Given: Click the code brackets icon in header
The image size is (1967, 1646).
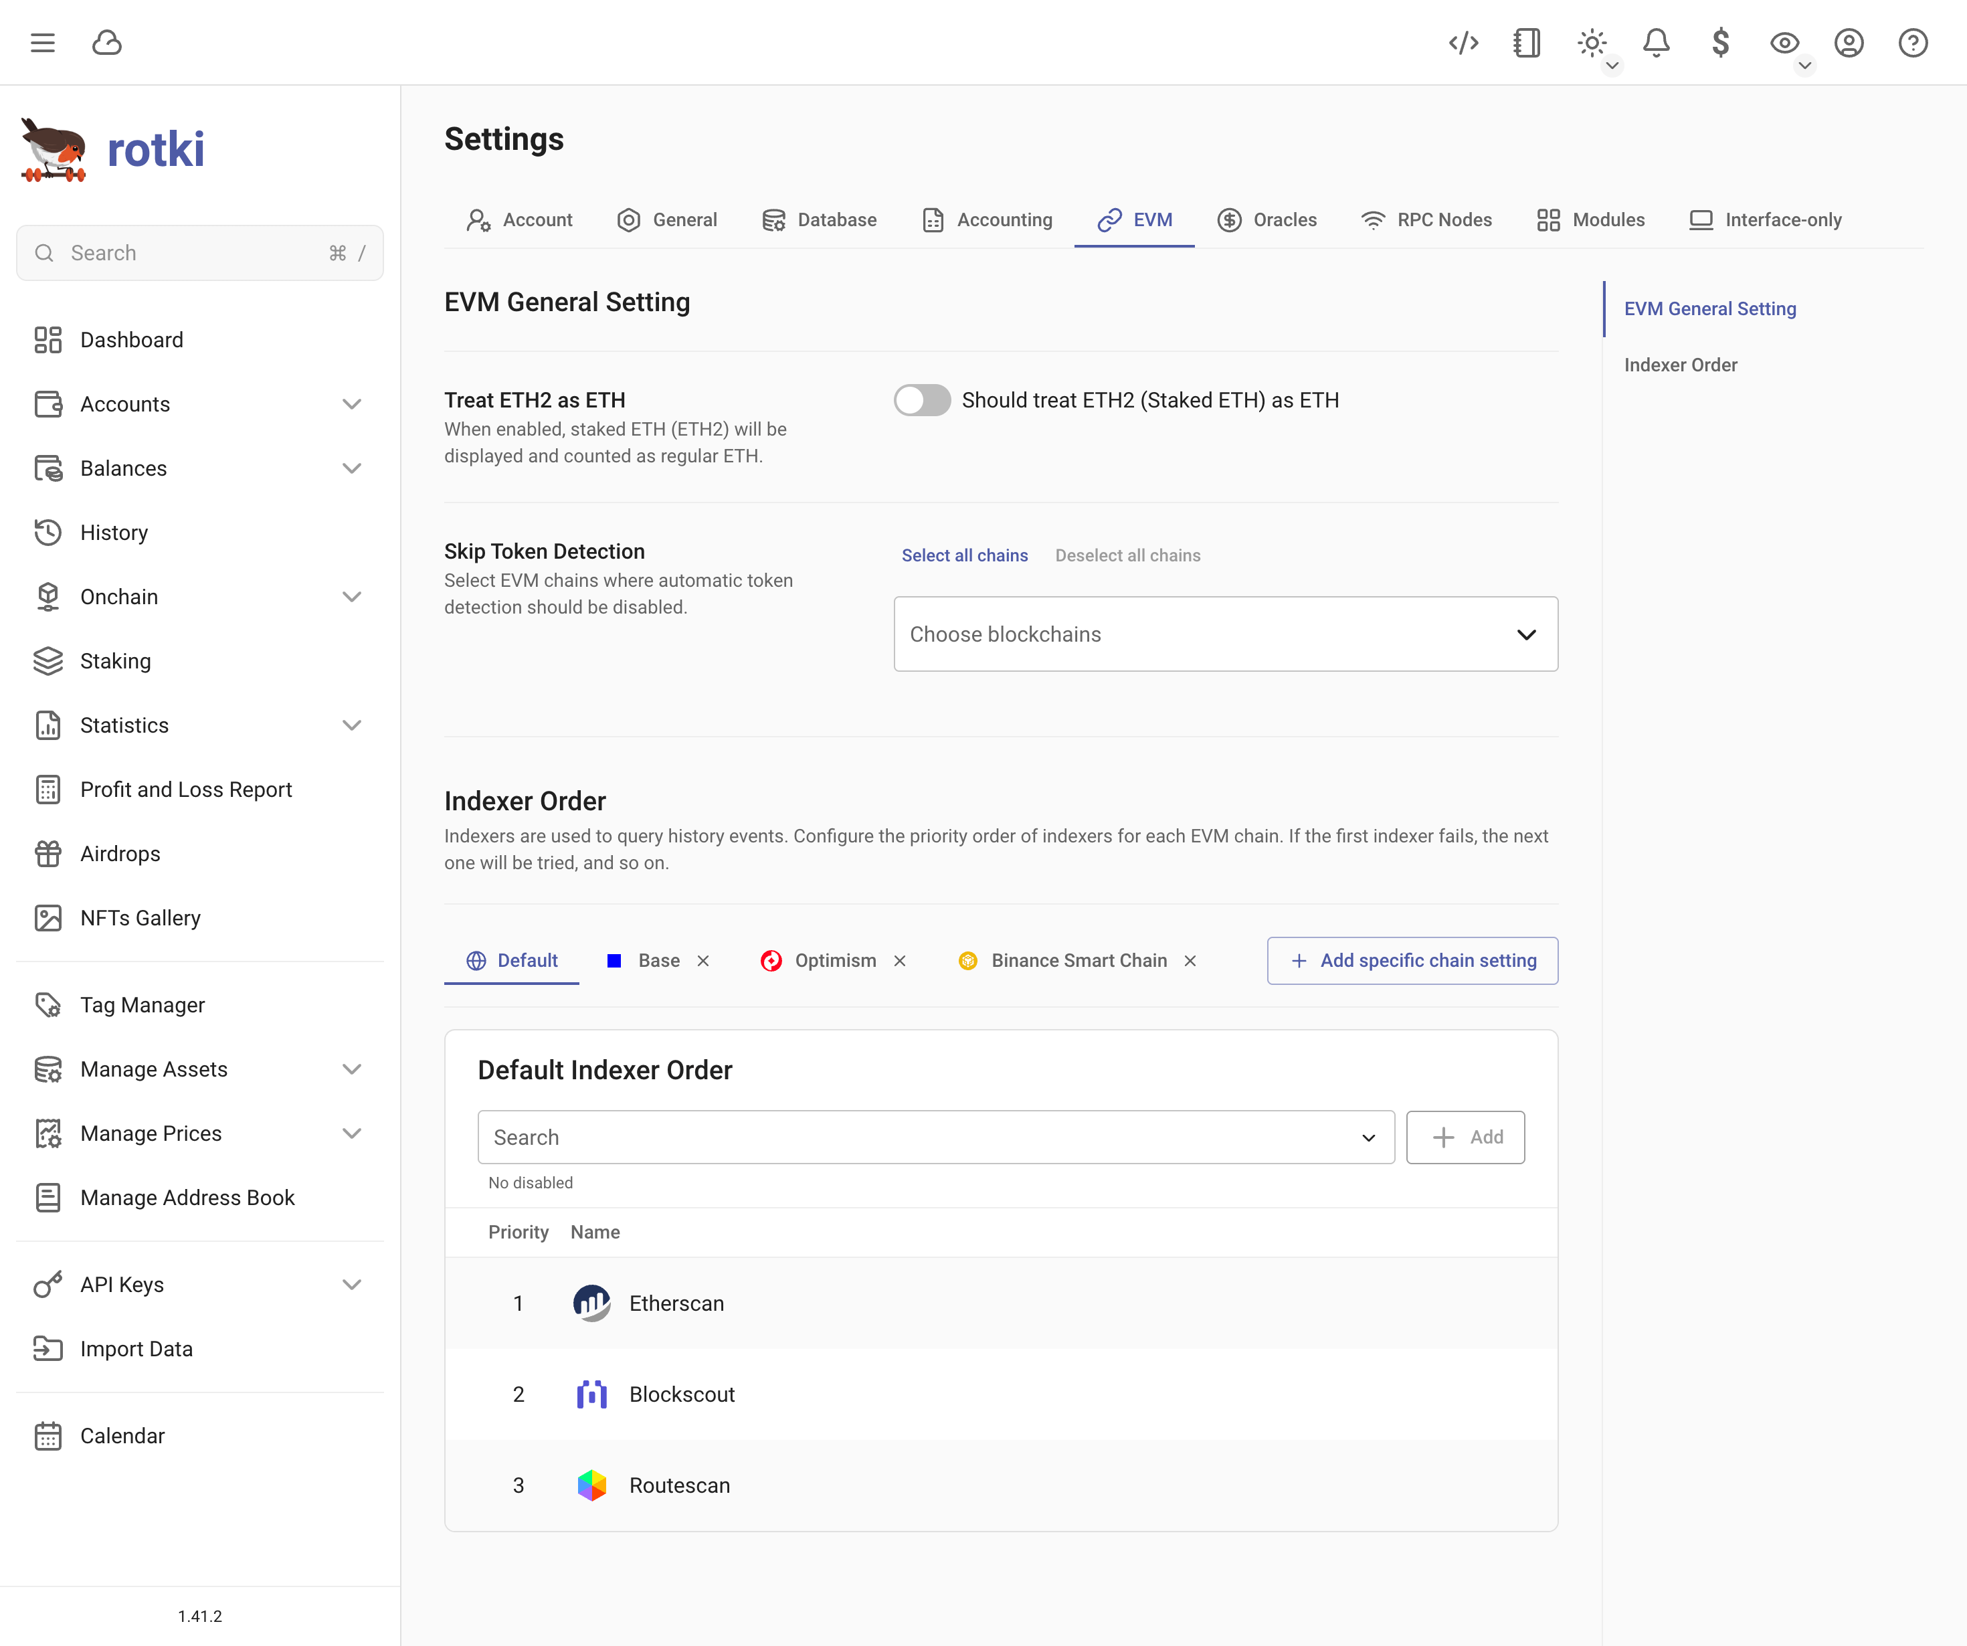Looking at the screenshot, I should [1463, 42].
